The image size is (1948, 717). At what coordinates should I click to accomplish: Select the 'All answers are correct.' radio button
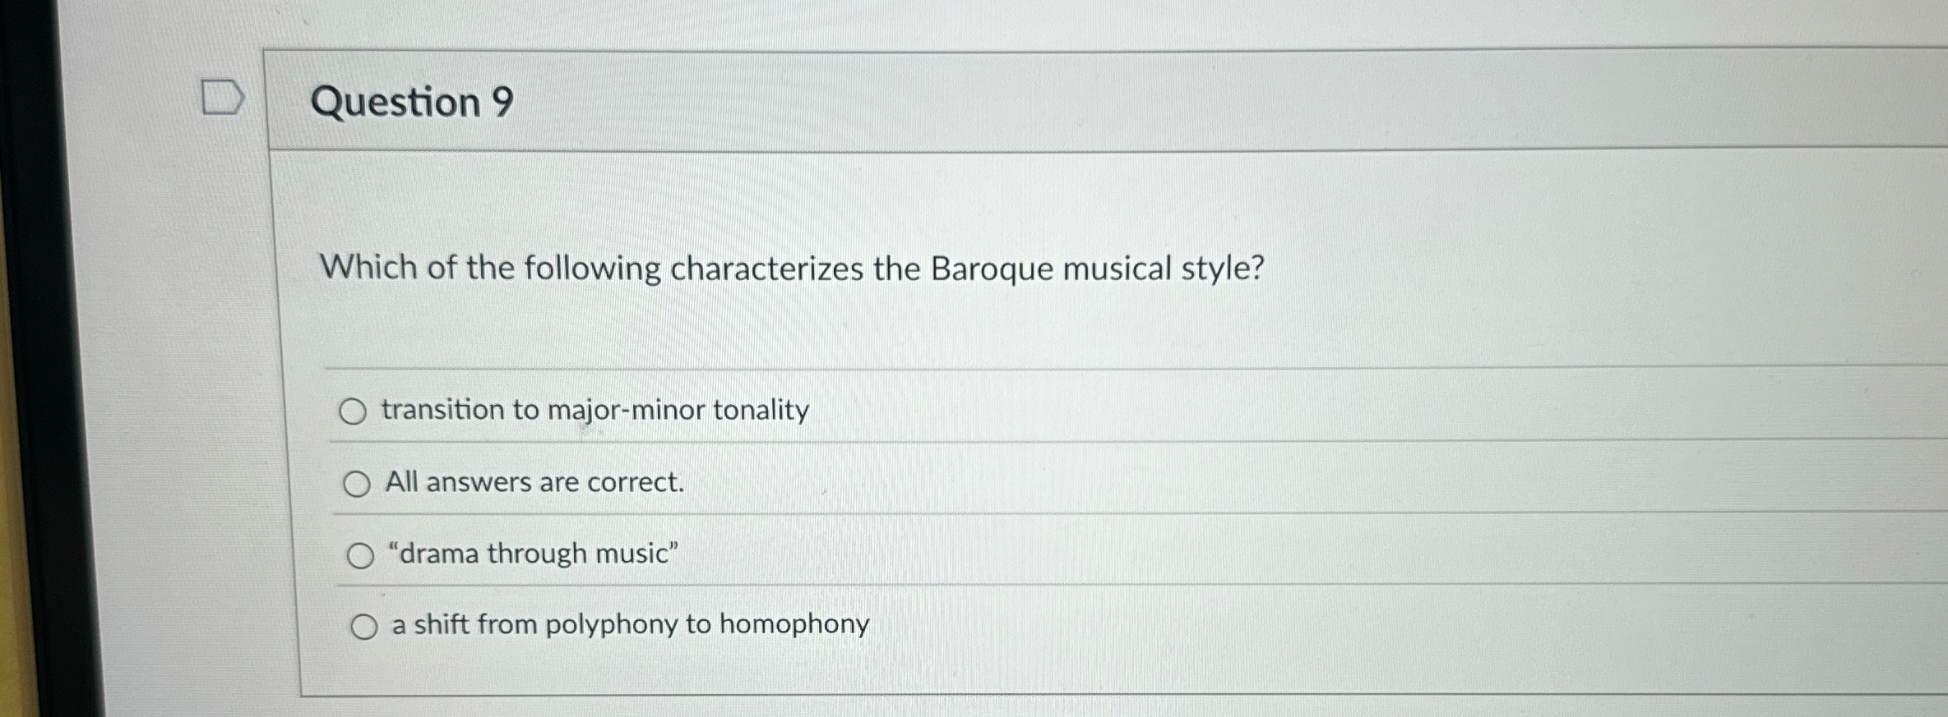coord(360,483)
